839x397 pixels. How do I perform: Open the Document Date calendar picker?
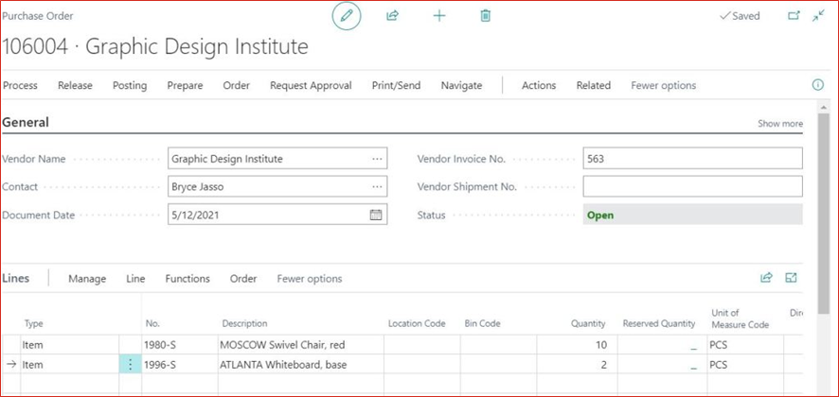376,215
